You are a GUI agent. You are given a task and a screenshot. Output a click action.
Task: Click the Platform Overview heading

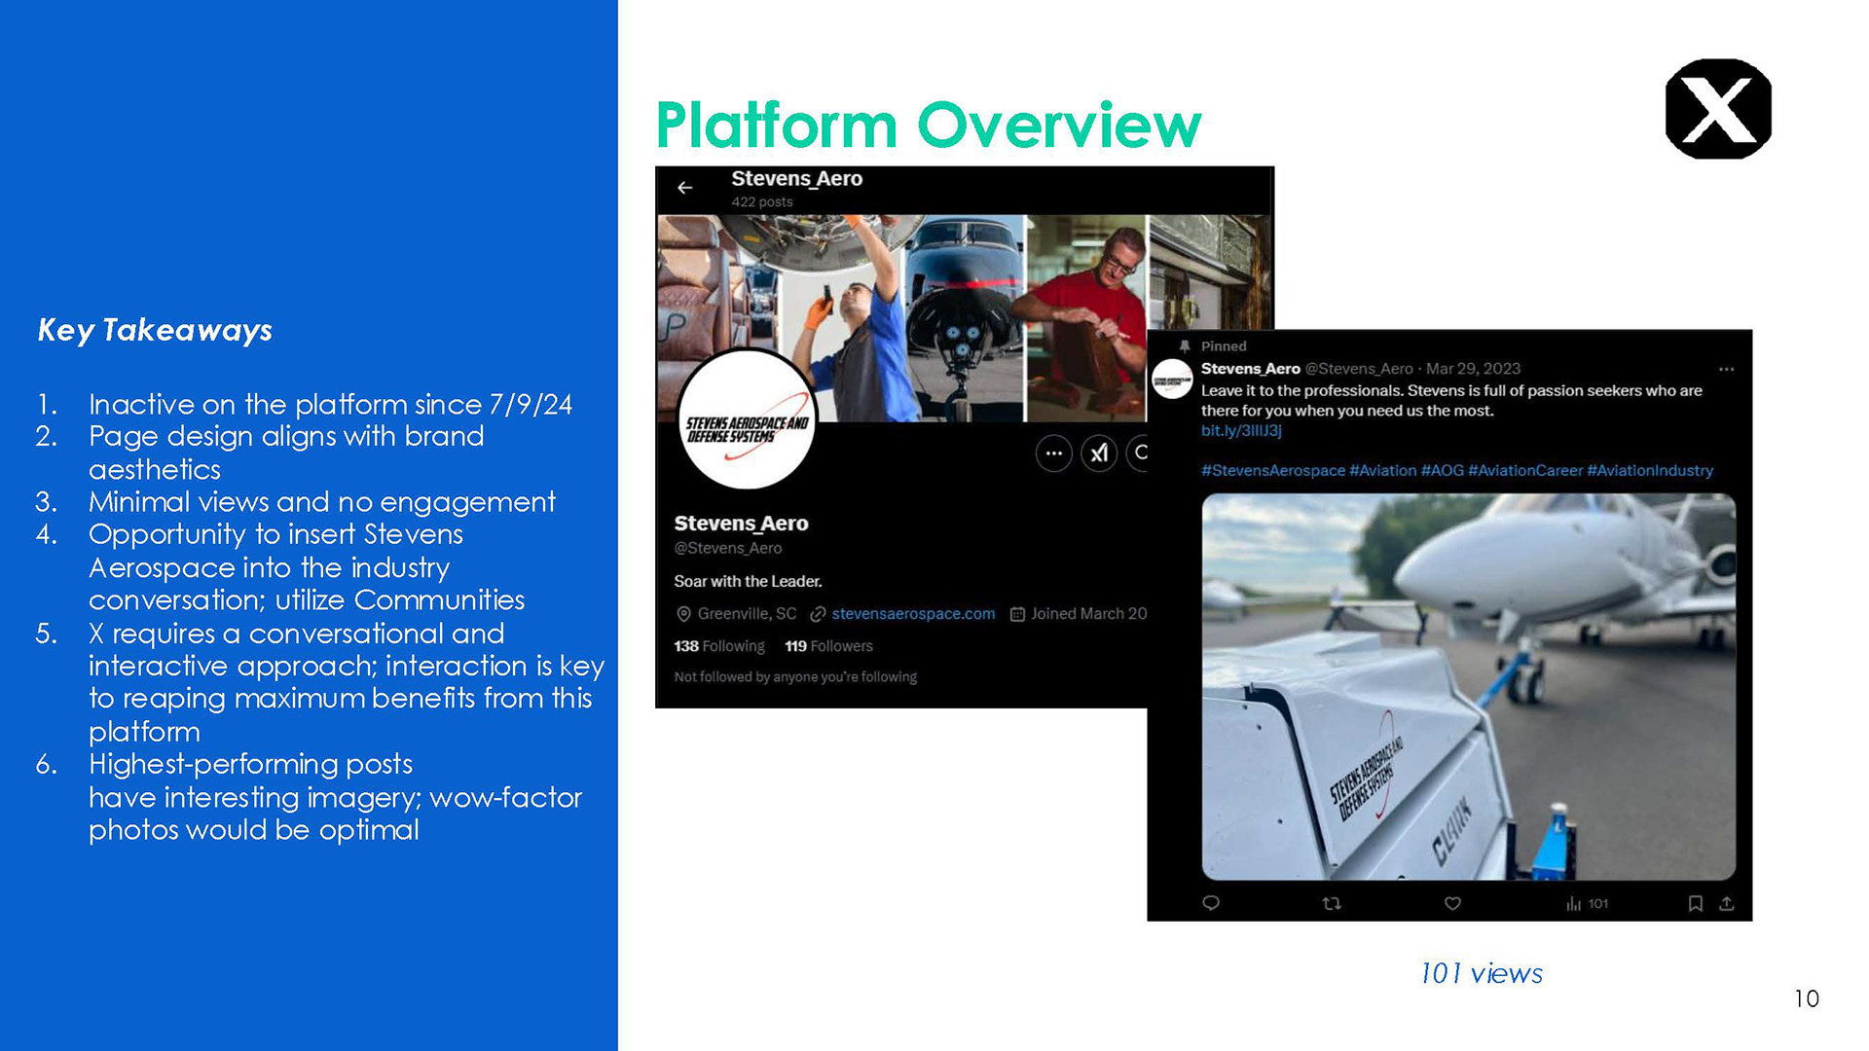[x=929, y=126]
